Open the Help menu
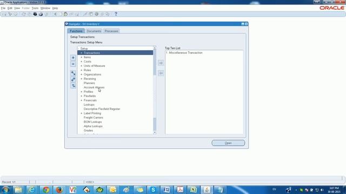The image size is (346, 194). pos(55,8)
